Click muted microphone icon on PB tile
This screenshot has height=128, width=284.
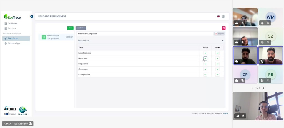[268, 80]
